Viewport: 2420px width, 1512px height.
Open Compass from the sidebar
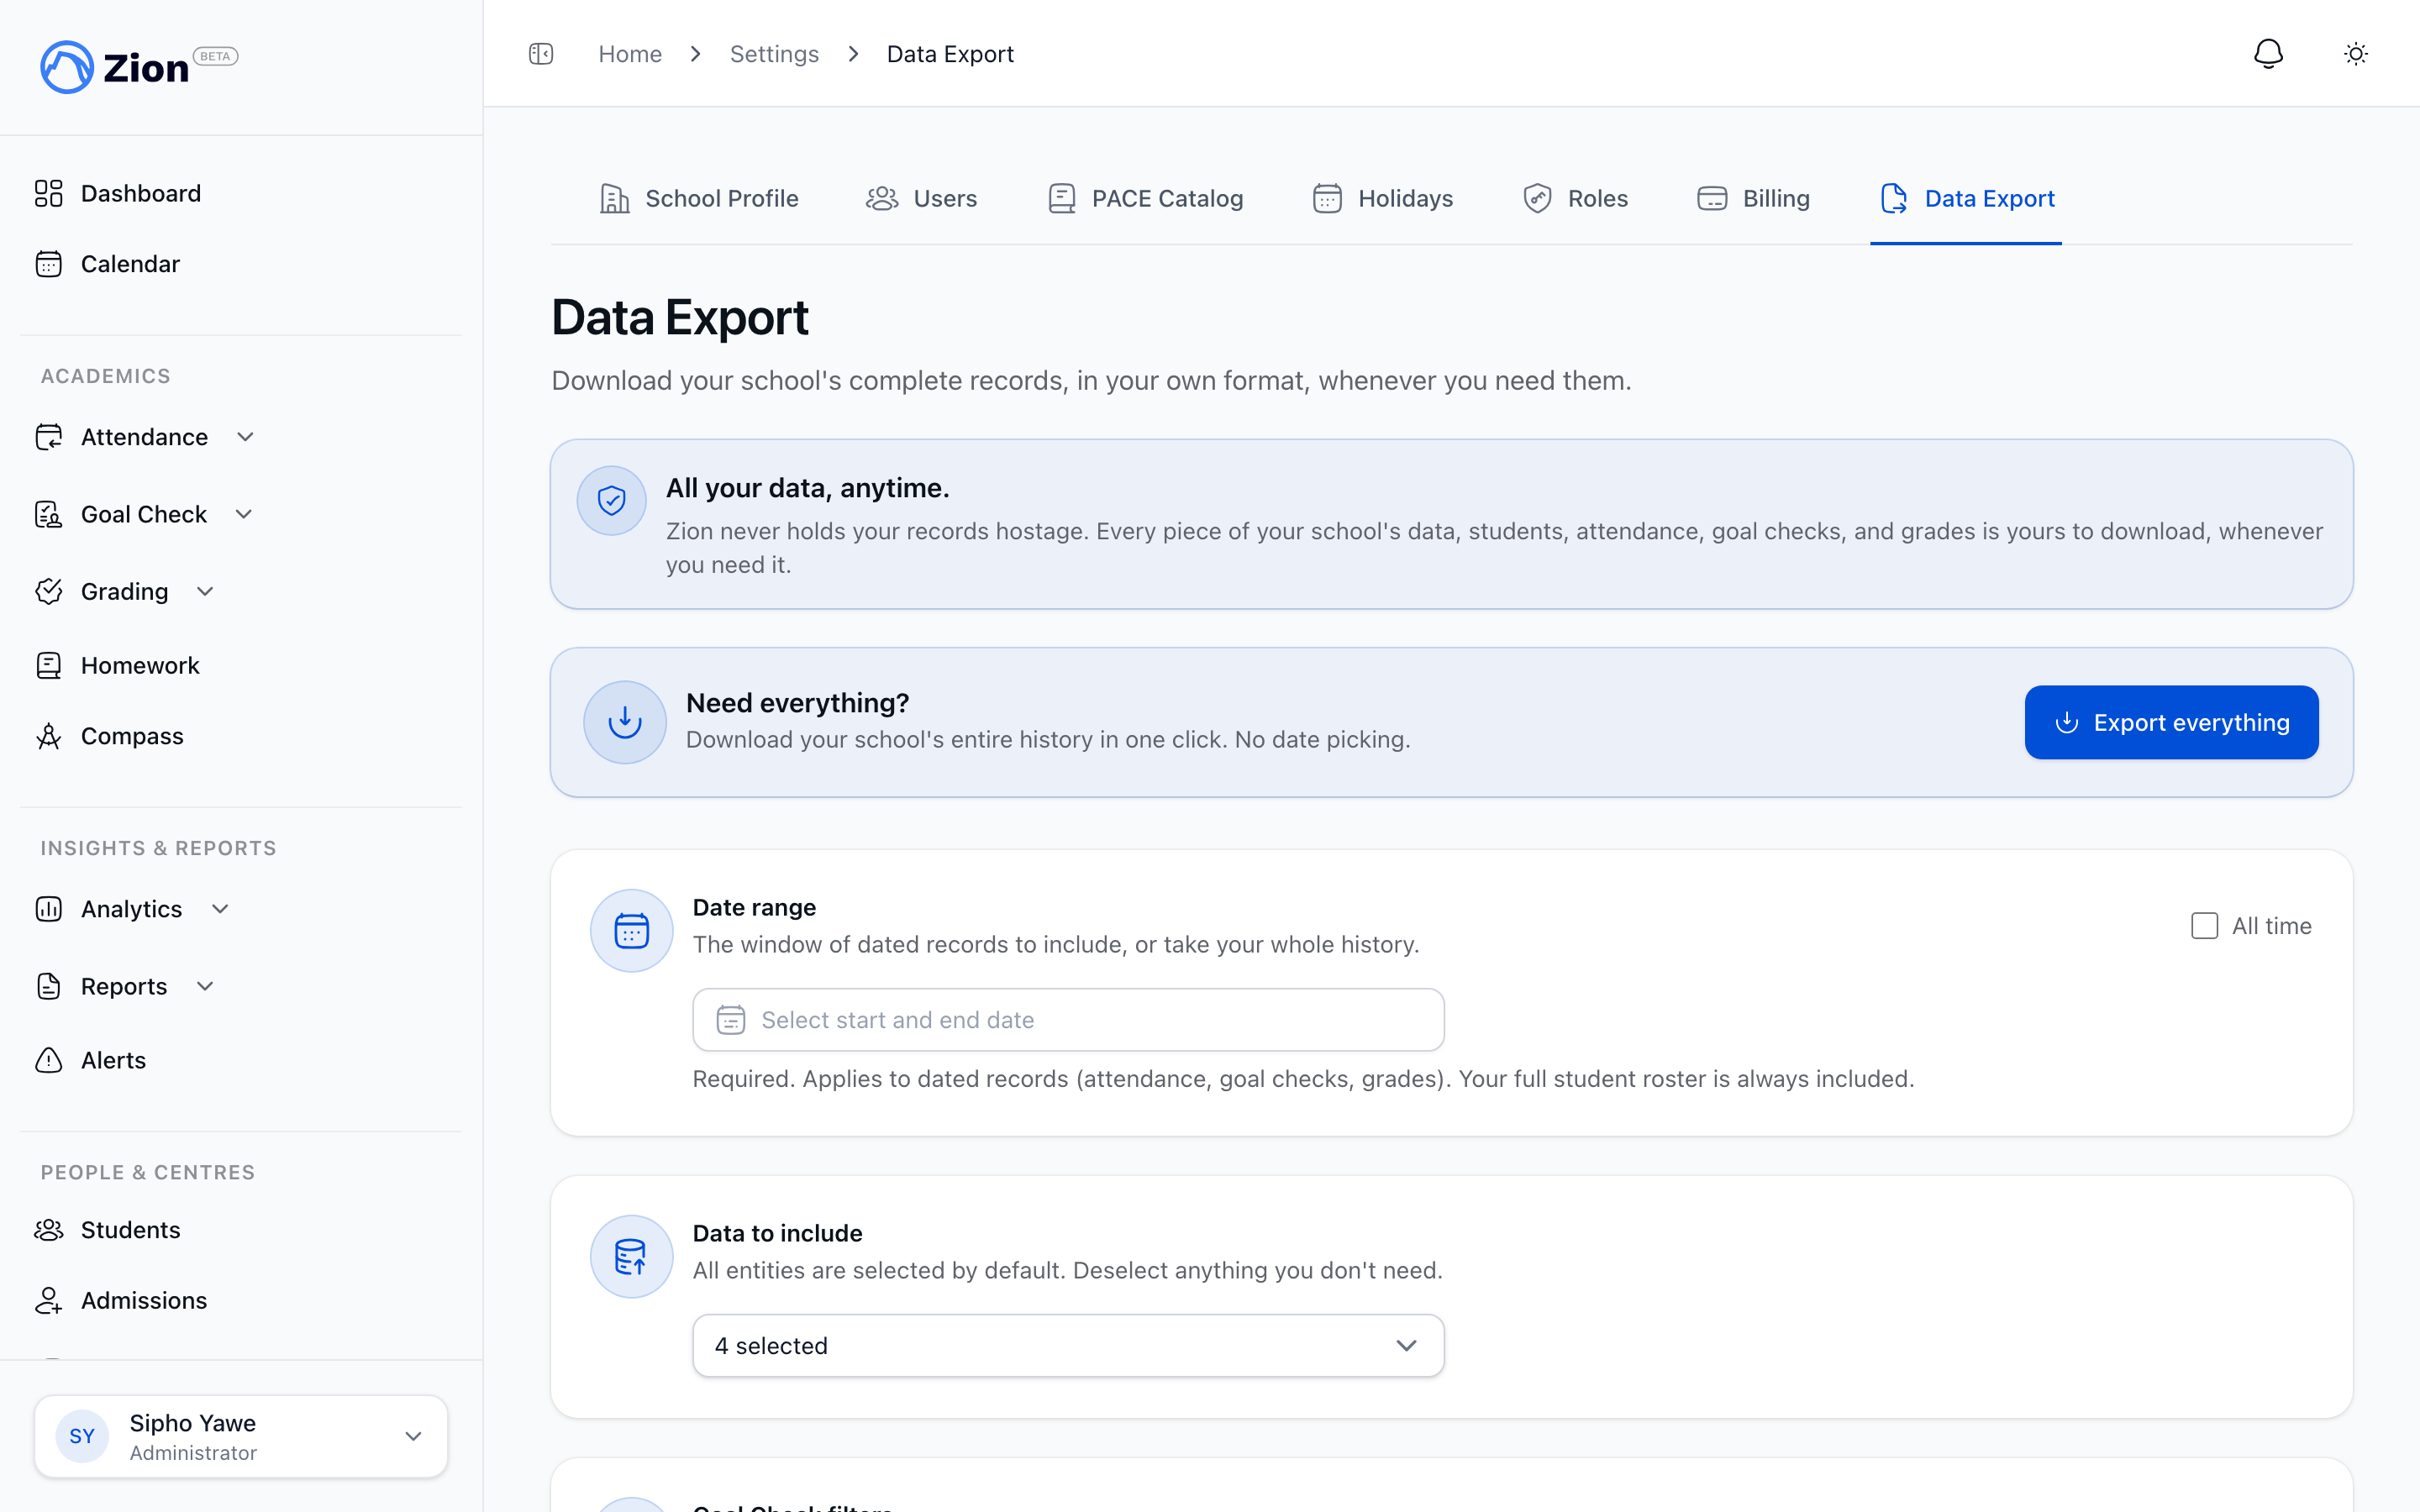coord(132,736)
